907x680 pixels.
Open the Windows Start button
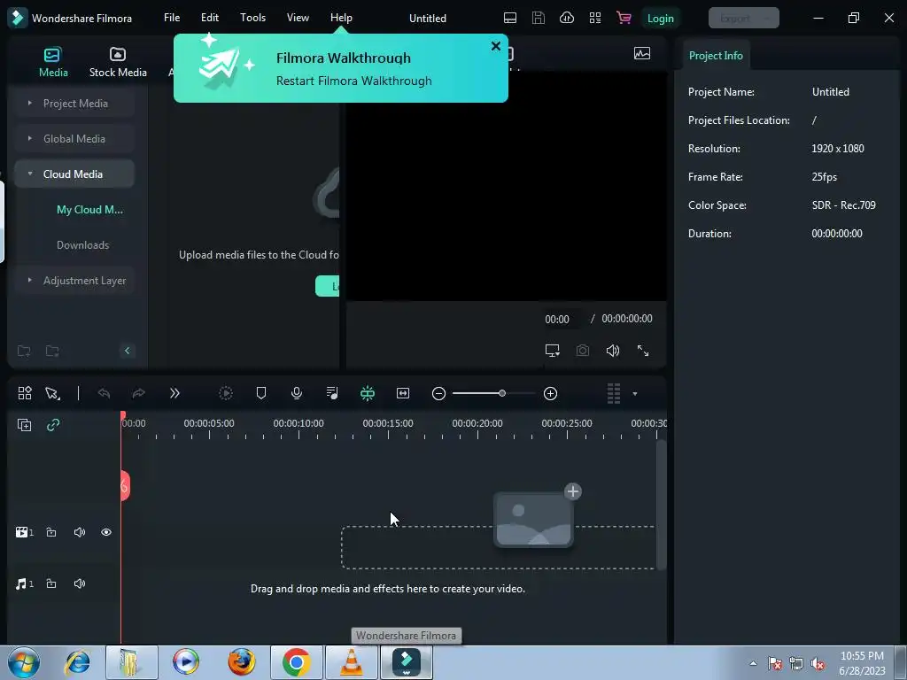coord(23,662)
